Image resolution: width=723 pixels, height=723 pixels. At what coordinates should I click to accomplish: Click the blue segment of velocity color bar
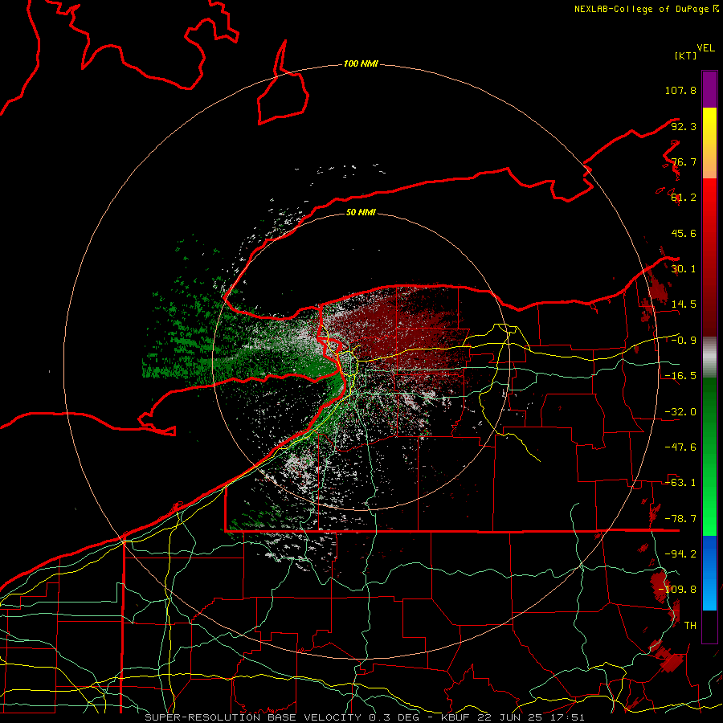709,573
